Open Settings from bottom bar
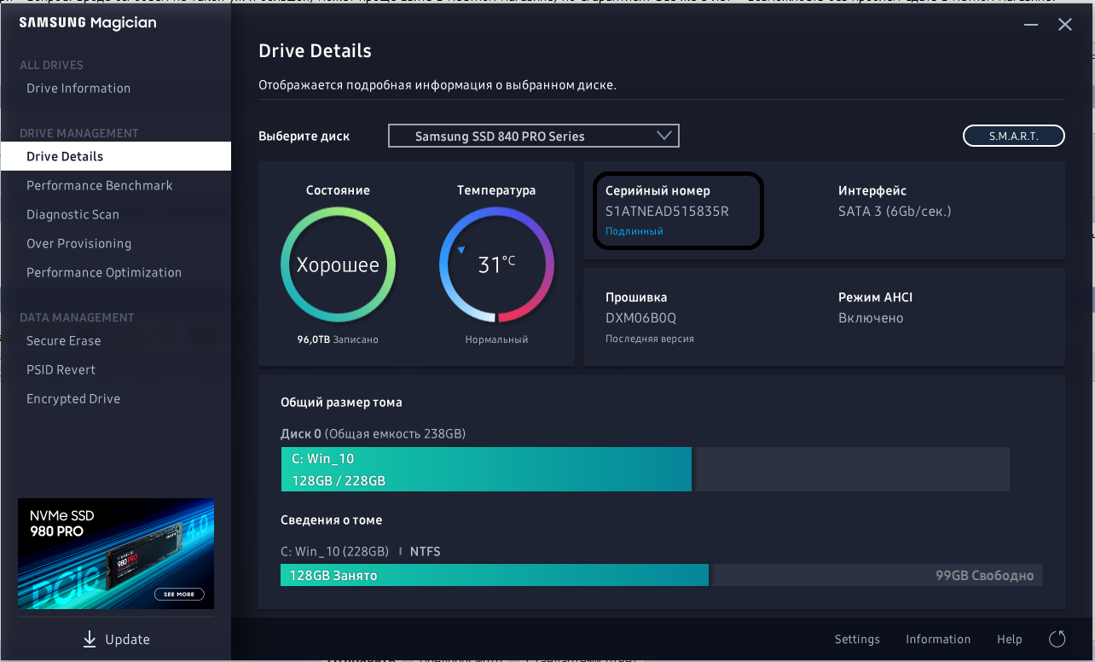 [x=857, y=639]
